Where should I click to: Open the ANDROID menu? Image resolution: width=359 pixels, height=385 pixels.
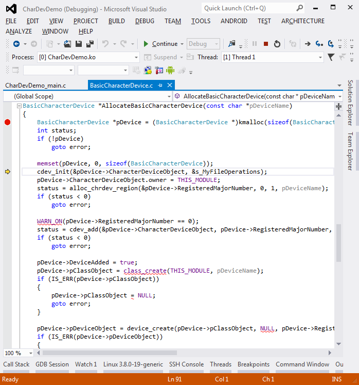click(234, 21)
